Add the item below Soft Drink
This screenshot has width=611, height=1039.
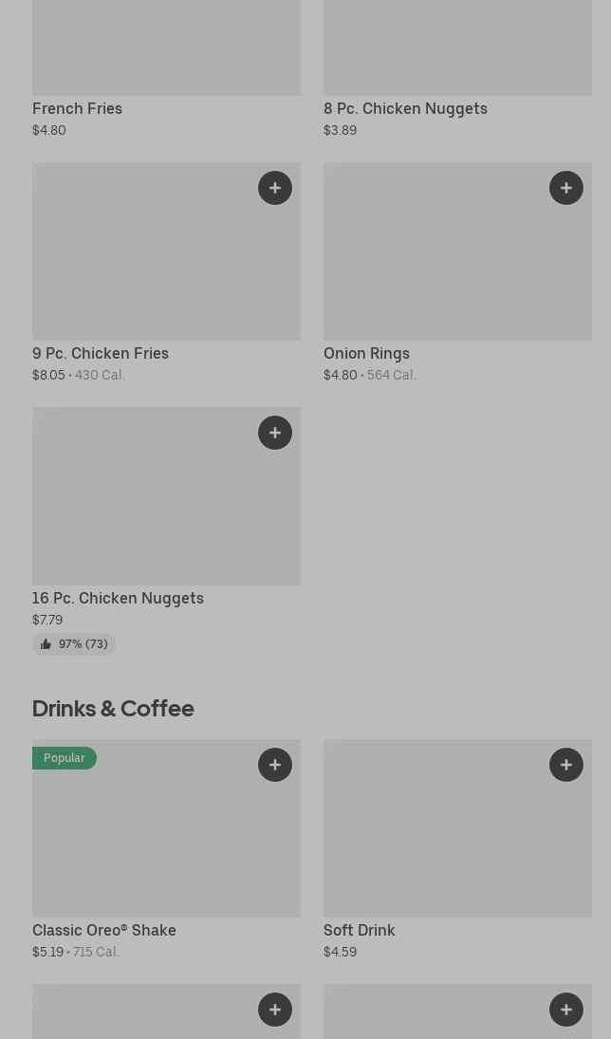[566, 1010]
